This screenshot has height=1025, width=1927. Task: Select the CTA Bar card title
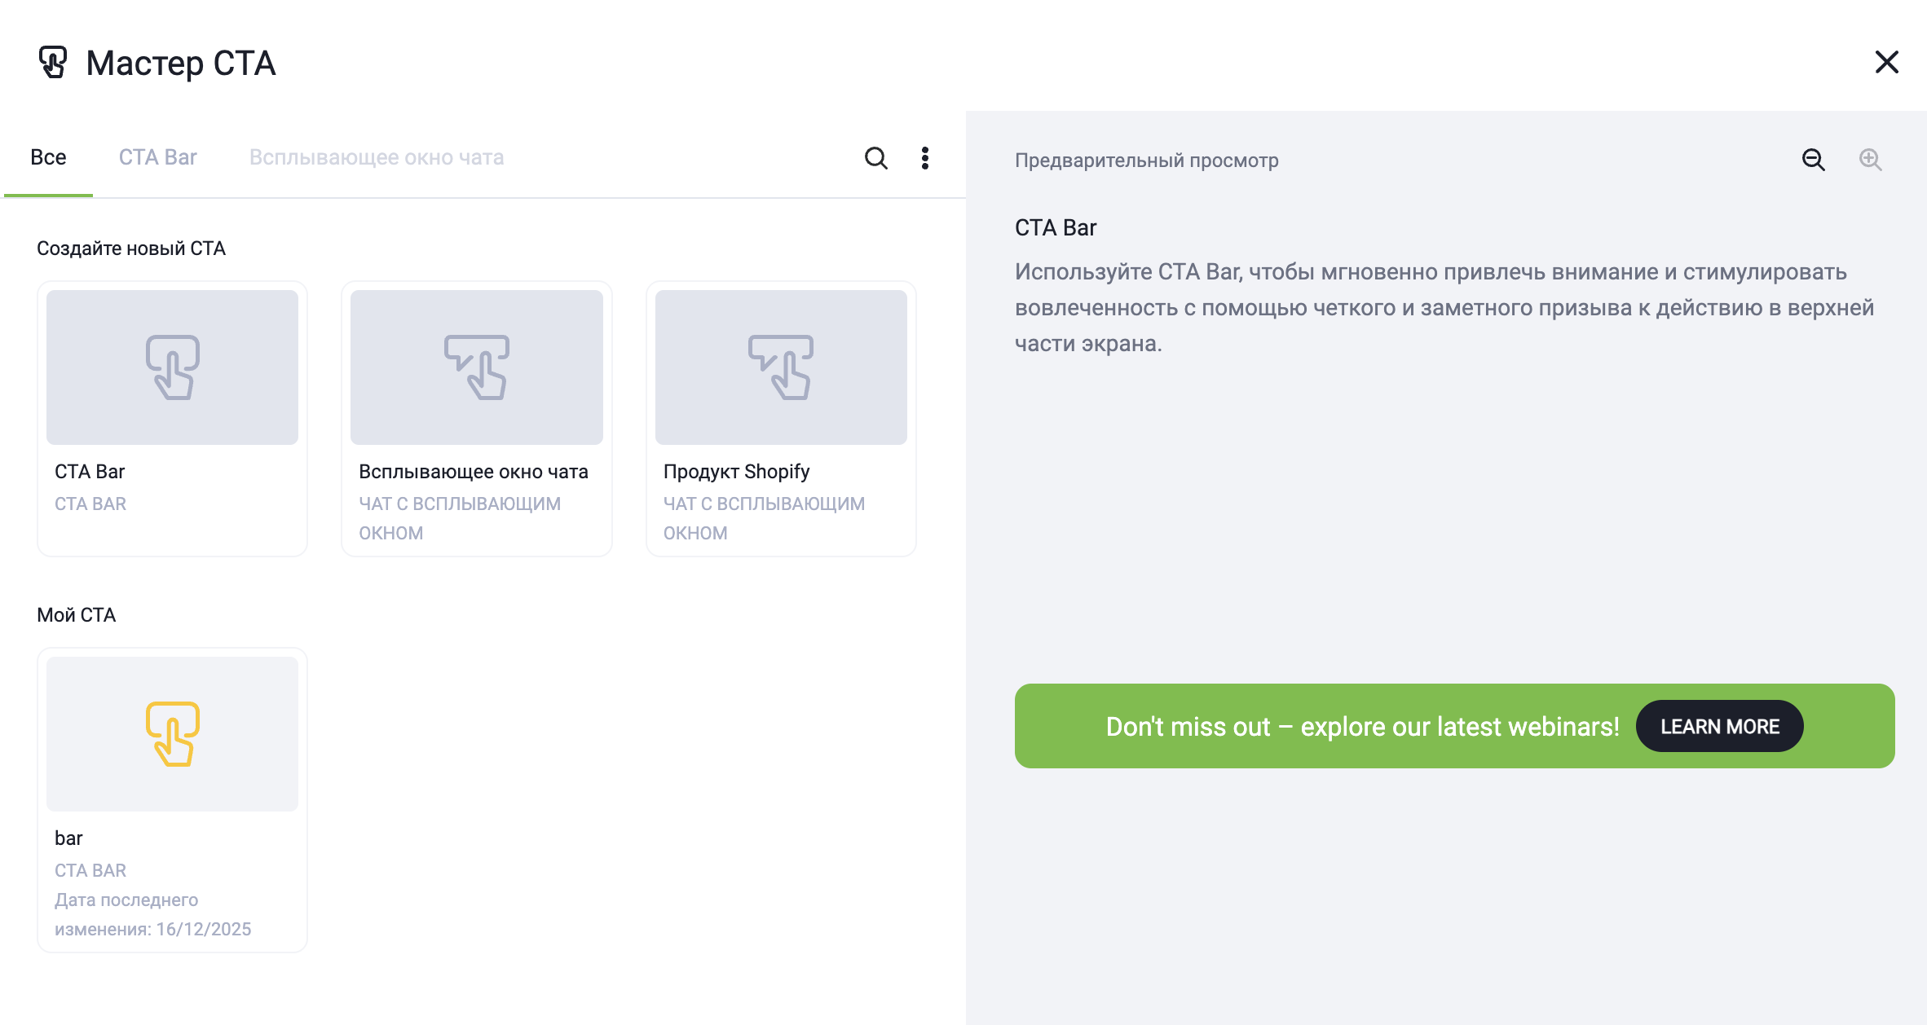90,472
